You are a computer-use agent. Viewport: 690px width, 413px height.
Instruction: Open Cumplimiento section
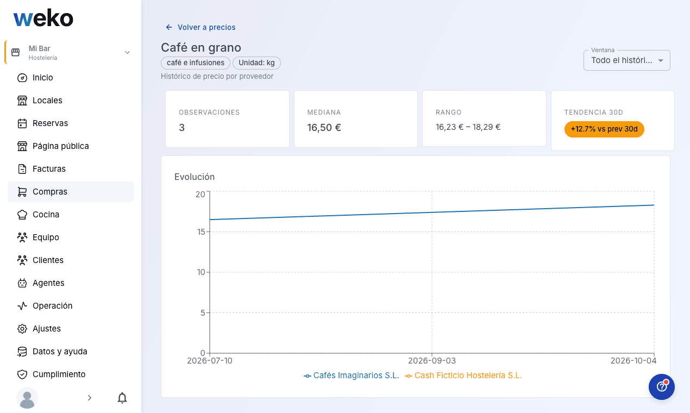coord(71,374)
